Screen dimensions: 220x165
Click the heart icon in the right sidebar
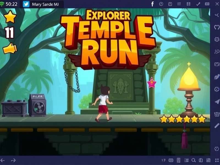[x=216, y=27]
